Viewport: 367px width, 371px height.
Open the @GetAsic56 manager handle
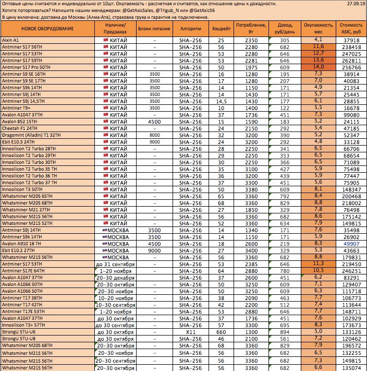tap(202, 10)
